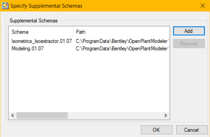Sort by the Schema column header

point(41,32)
